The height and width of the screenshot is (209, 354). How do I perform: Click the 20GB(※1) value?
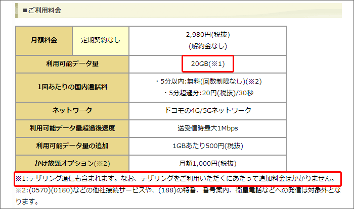tap(208, 64)
